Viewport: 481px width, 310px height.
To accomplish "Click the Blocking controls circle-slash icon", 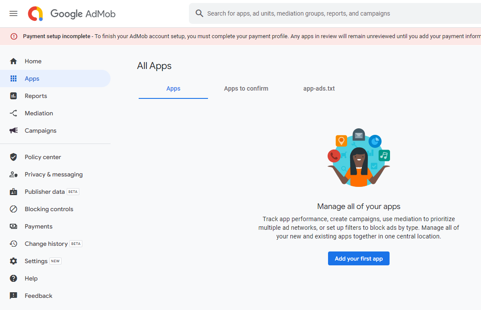I will click(13, 209).
